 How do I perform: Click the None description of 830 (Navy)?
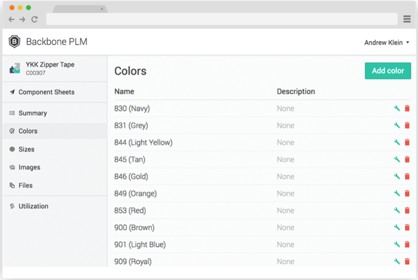286,108
